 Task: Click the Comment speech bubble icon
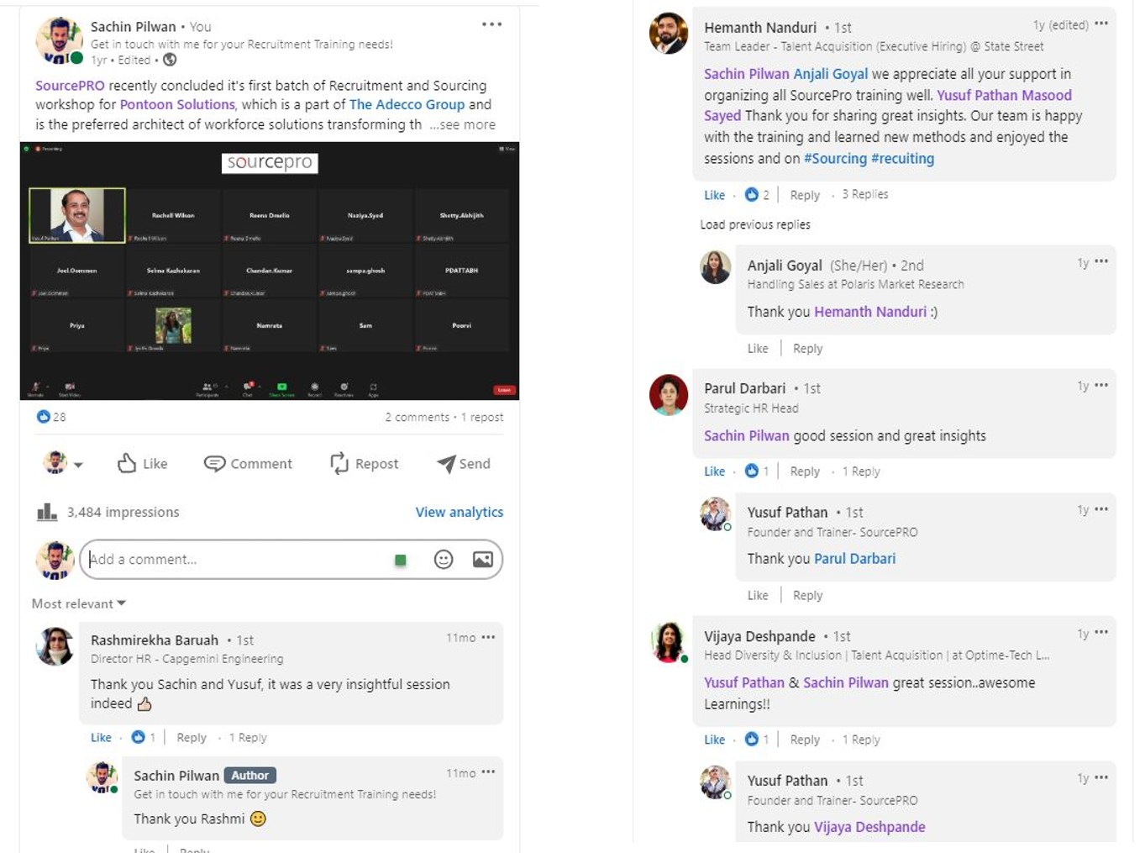(x=215, y=463)
